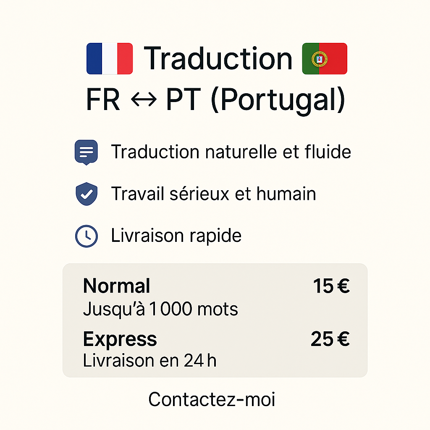Viewport: 430px width, 430px height.
Task: Click the Portuguese flag icon
Action: click(x=325, y=58)
